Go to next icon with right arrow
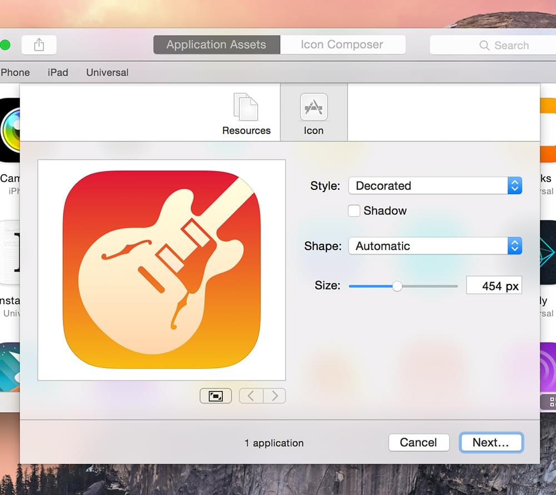The height and width of the screenshot is (495, 556). coord(274,396)
